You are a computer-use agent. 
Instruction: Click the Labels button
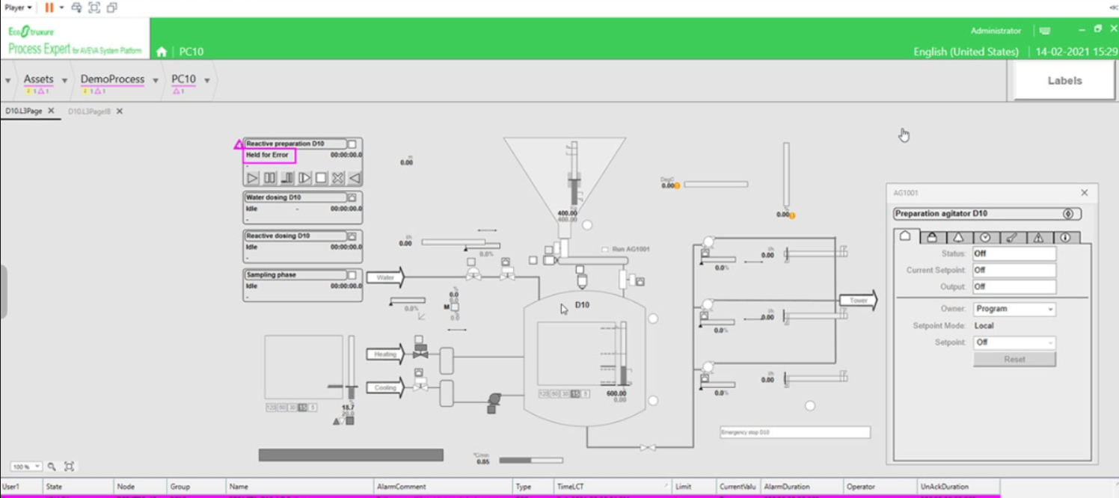point(1064,81)
